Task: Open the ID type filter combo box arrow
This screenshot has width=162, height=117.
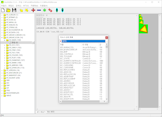Action: tap(107, 41)
